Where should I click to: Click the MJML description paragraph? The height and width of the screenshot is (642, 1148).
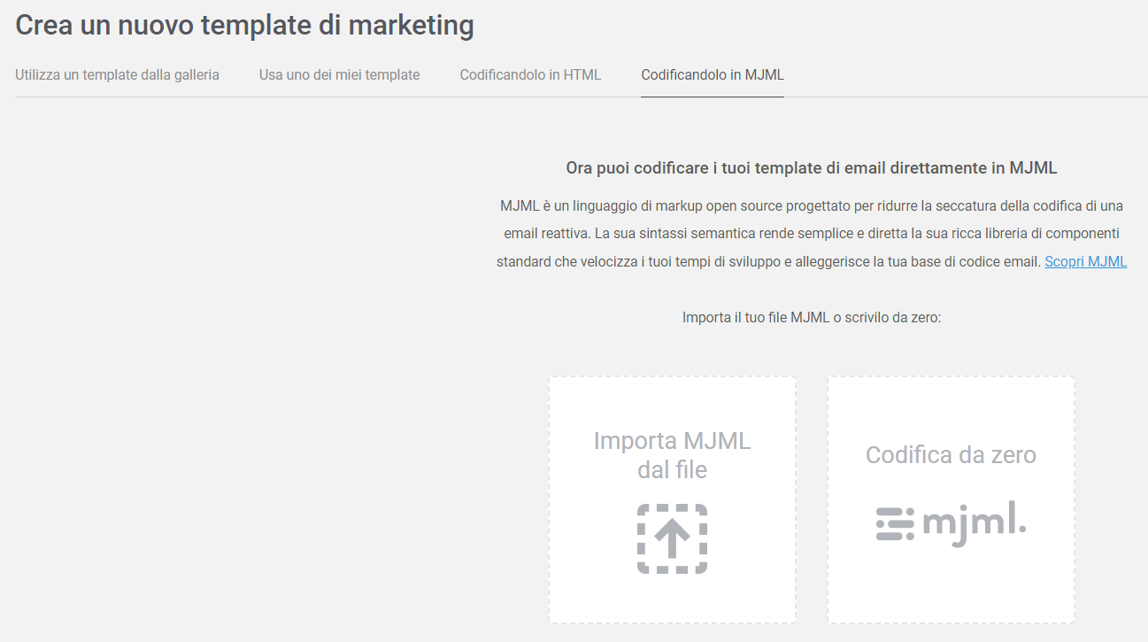click(x=812, y=234)
